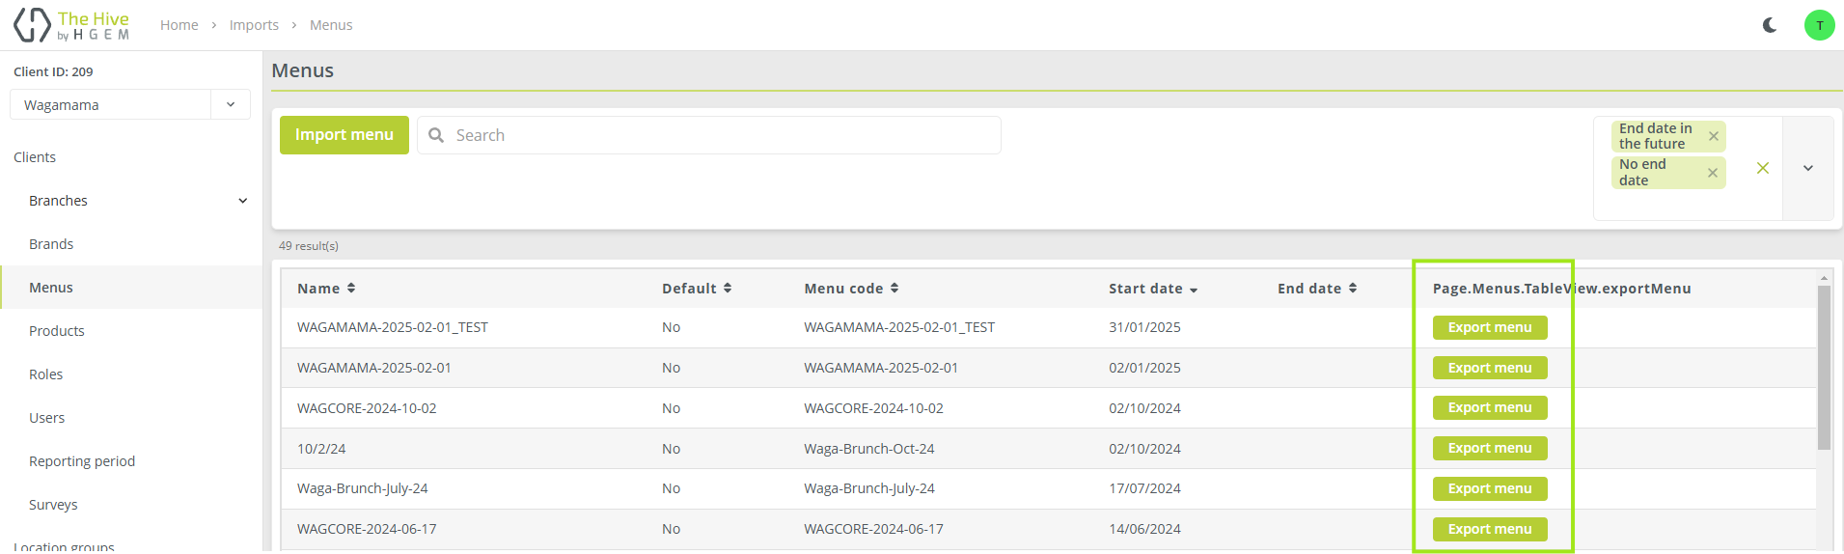This screenshot has height=554, width=1844.
Task: Go to Reporting period page
Action: click(82, 461)
